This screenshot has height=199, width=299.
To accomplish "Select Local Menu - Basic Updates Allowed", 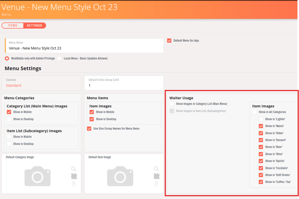I will click(60, 59).
